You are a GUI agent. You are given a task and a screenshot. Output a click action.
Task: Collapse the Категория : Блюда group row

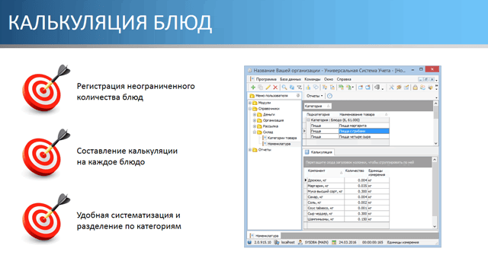pos(308,120)
